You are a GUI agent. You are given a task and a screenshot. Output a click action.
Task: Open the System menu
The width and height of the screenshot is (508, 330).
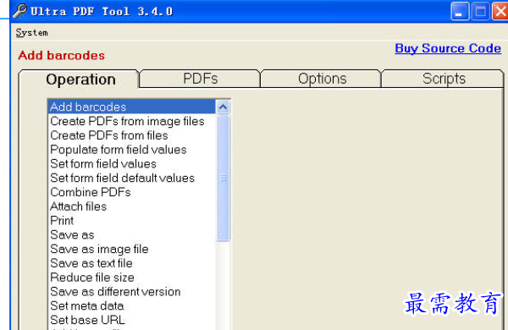pyautogui.click(x=32, y=32)
